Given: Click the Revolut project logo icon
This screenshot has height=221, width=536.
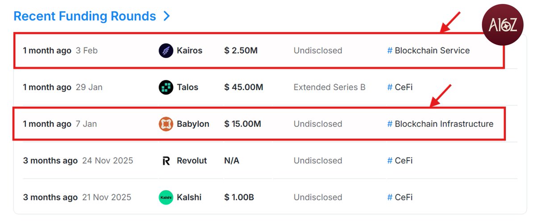Looking at the screenshot, I should [x=166, y=160].
